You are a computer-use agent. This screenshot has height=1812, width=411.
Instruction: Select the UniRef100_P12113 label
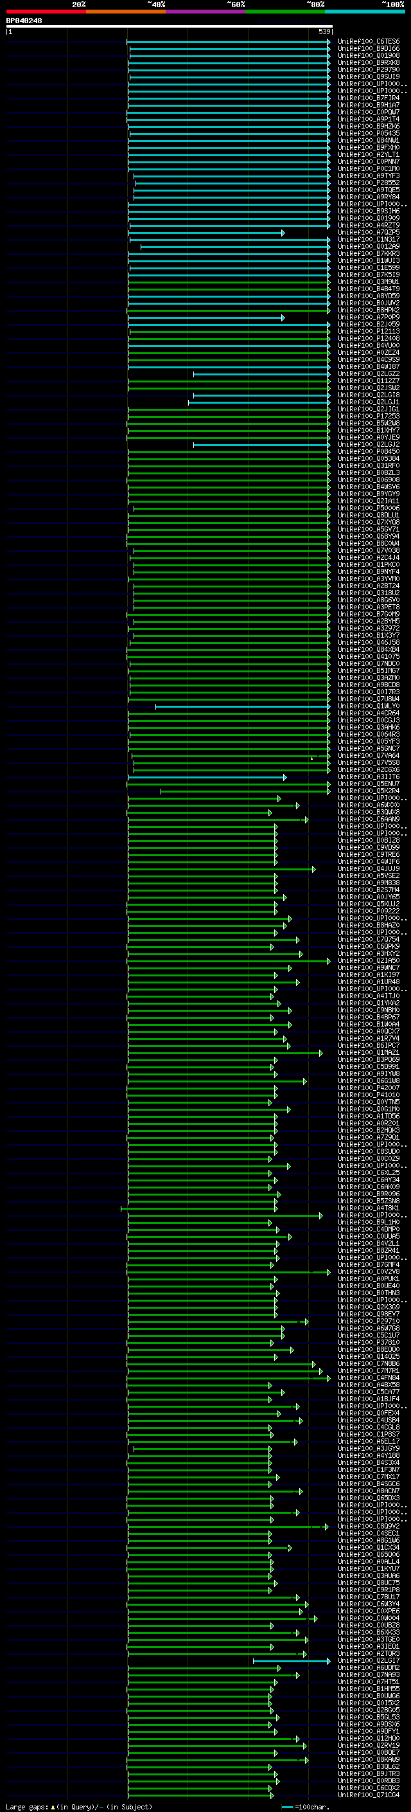pyautogui.click(x=369, y=331)
